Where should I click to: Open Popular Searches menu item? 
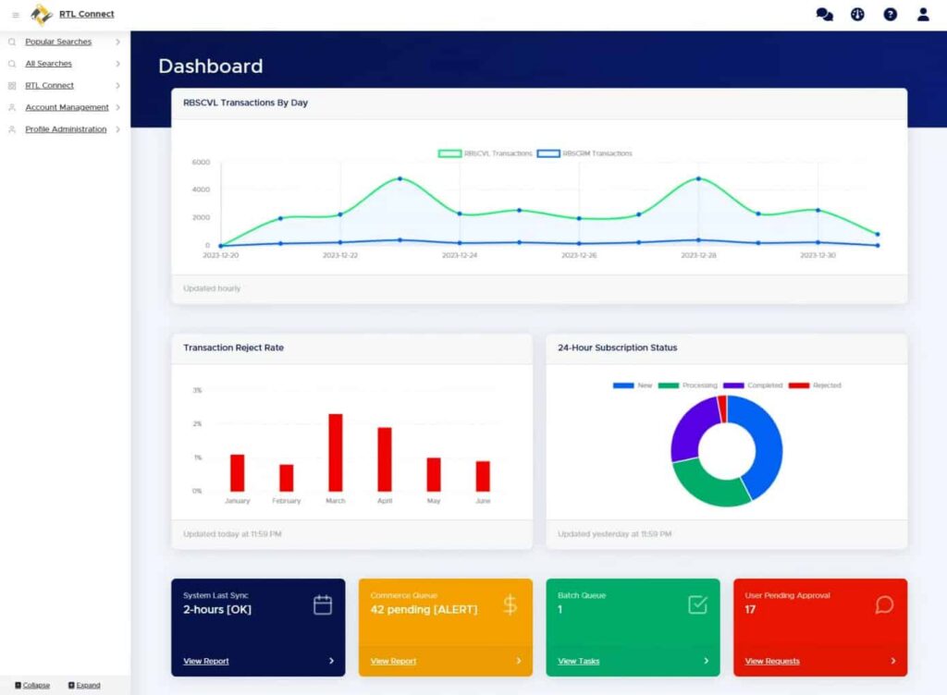coord(58,42)
